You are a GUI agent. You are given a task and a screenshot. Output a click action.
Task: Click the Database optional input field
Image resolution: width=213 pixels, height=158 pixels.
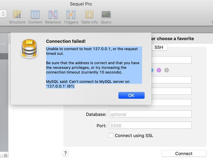click(150, 114)
